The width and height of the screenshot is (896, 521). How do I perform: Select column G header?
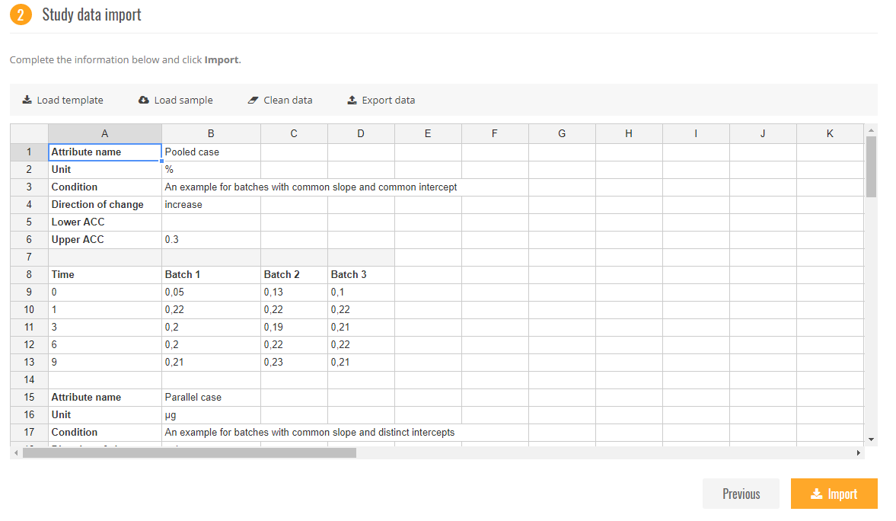pos(562,134)
